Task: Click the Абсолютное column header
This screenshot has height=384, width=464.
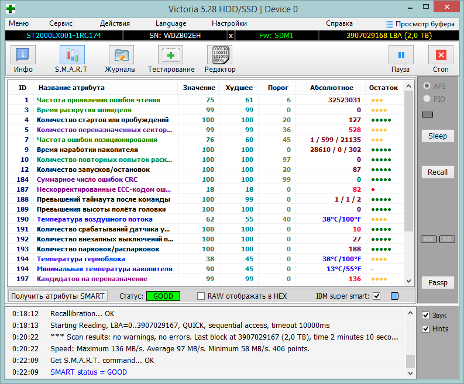Action: 331,88
